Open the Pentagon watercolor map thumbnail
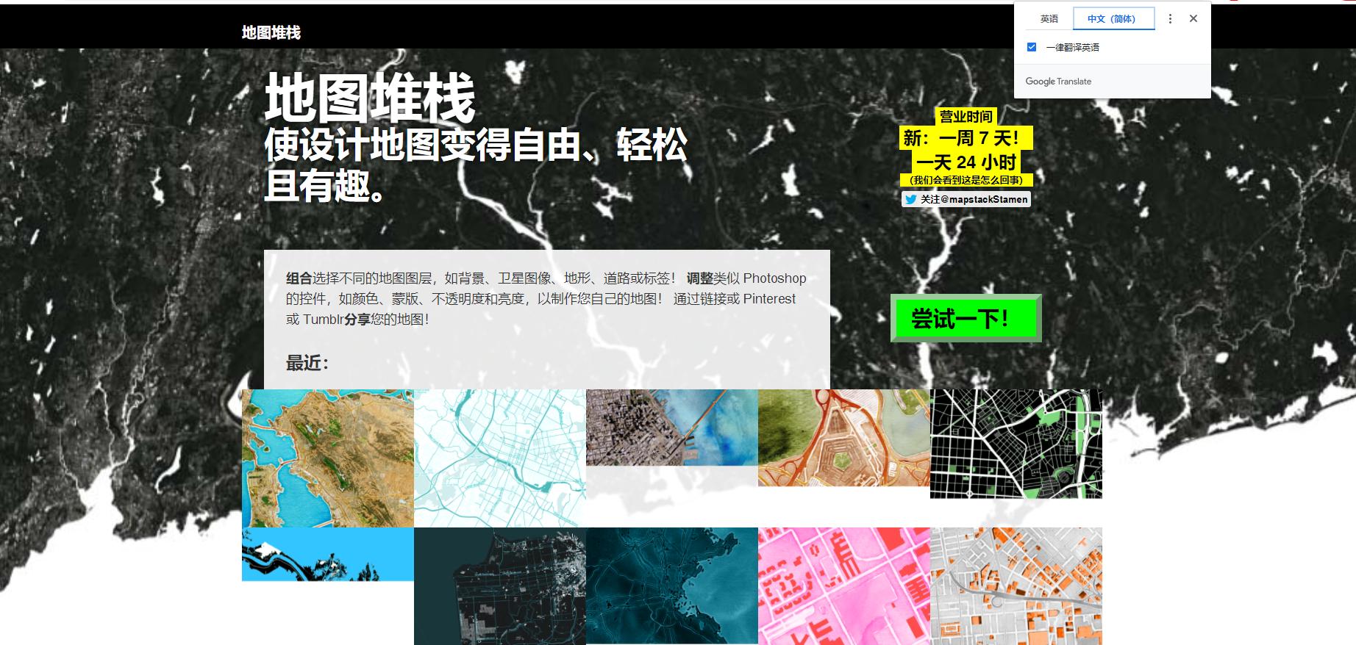Viewport: 1356px width, 645px height. coord(844,438)
